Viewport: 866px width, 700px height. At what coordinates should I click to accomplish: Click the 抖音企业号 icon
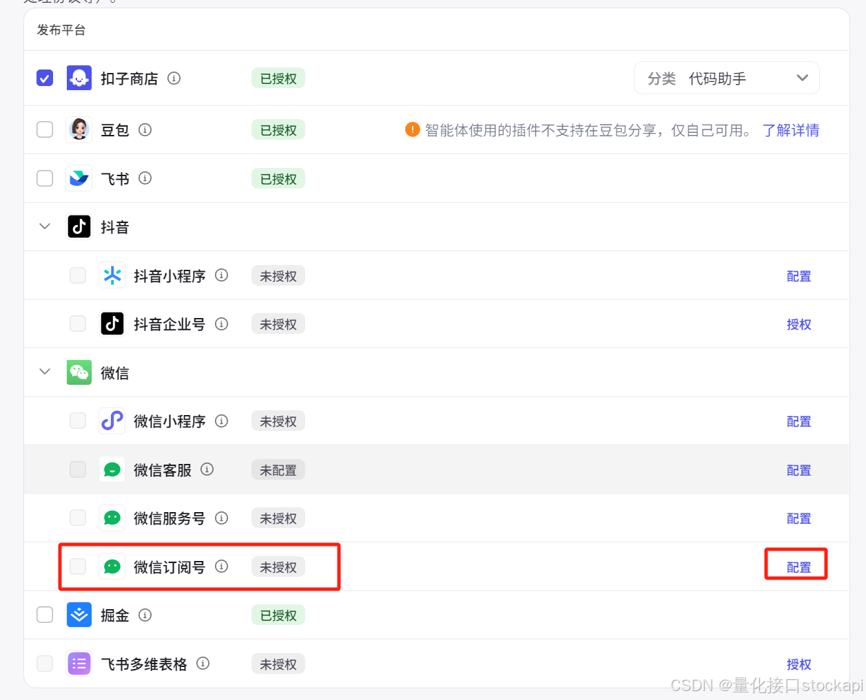(x=112, y=324)
